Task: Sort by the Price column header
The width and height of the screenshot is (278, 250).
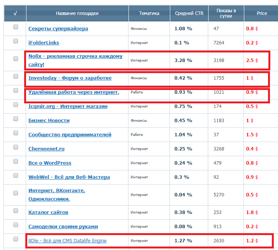Action: point(262,13)
